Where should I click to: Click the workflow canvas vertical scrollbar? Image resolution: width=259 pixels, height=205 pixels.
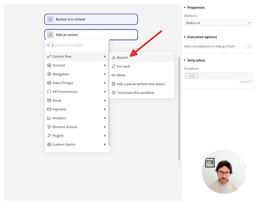179,109
